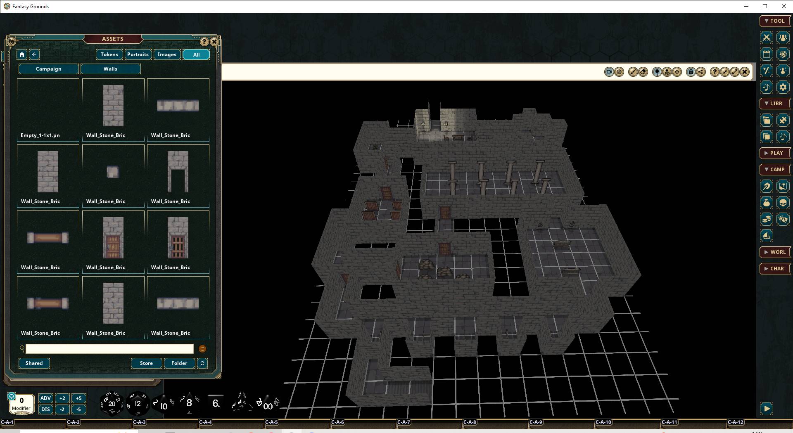Go to Assets home folder
Screen dimensions: 793x433
(22, 54)
